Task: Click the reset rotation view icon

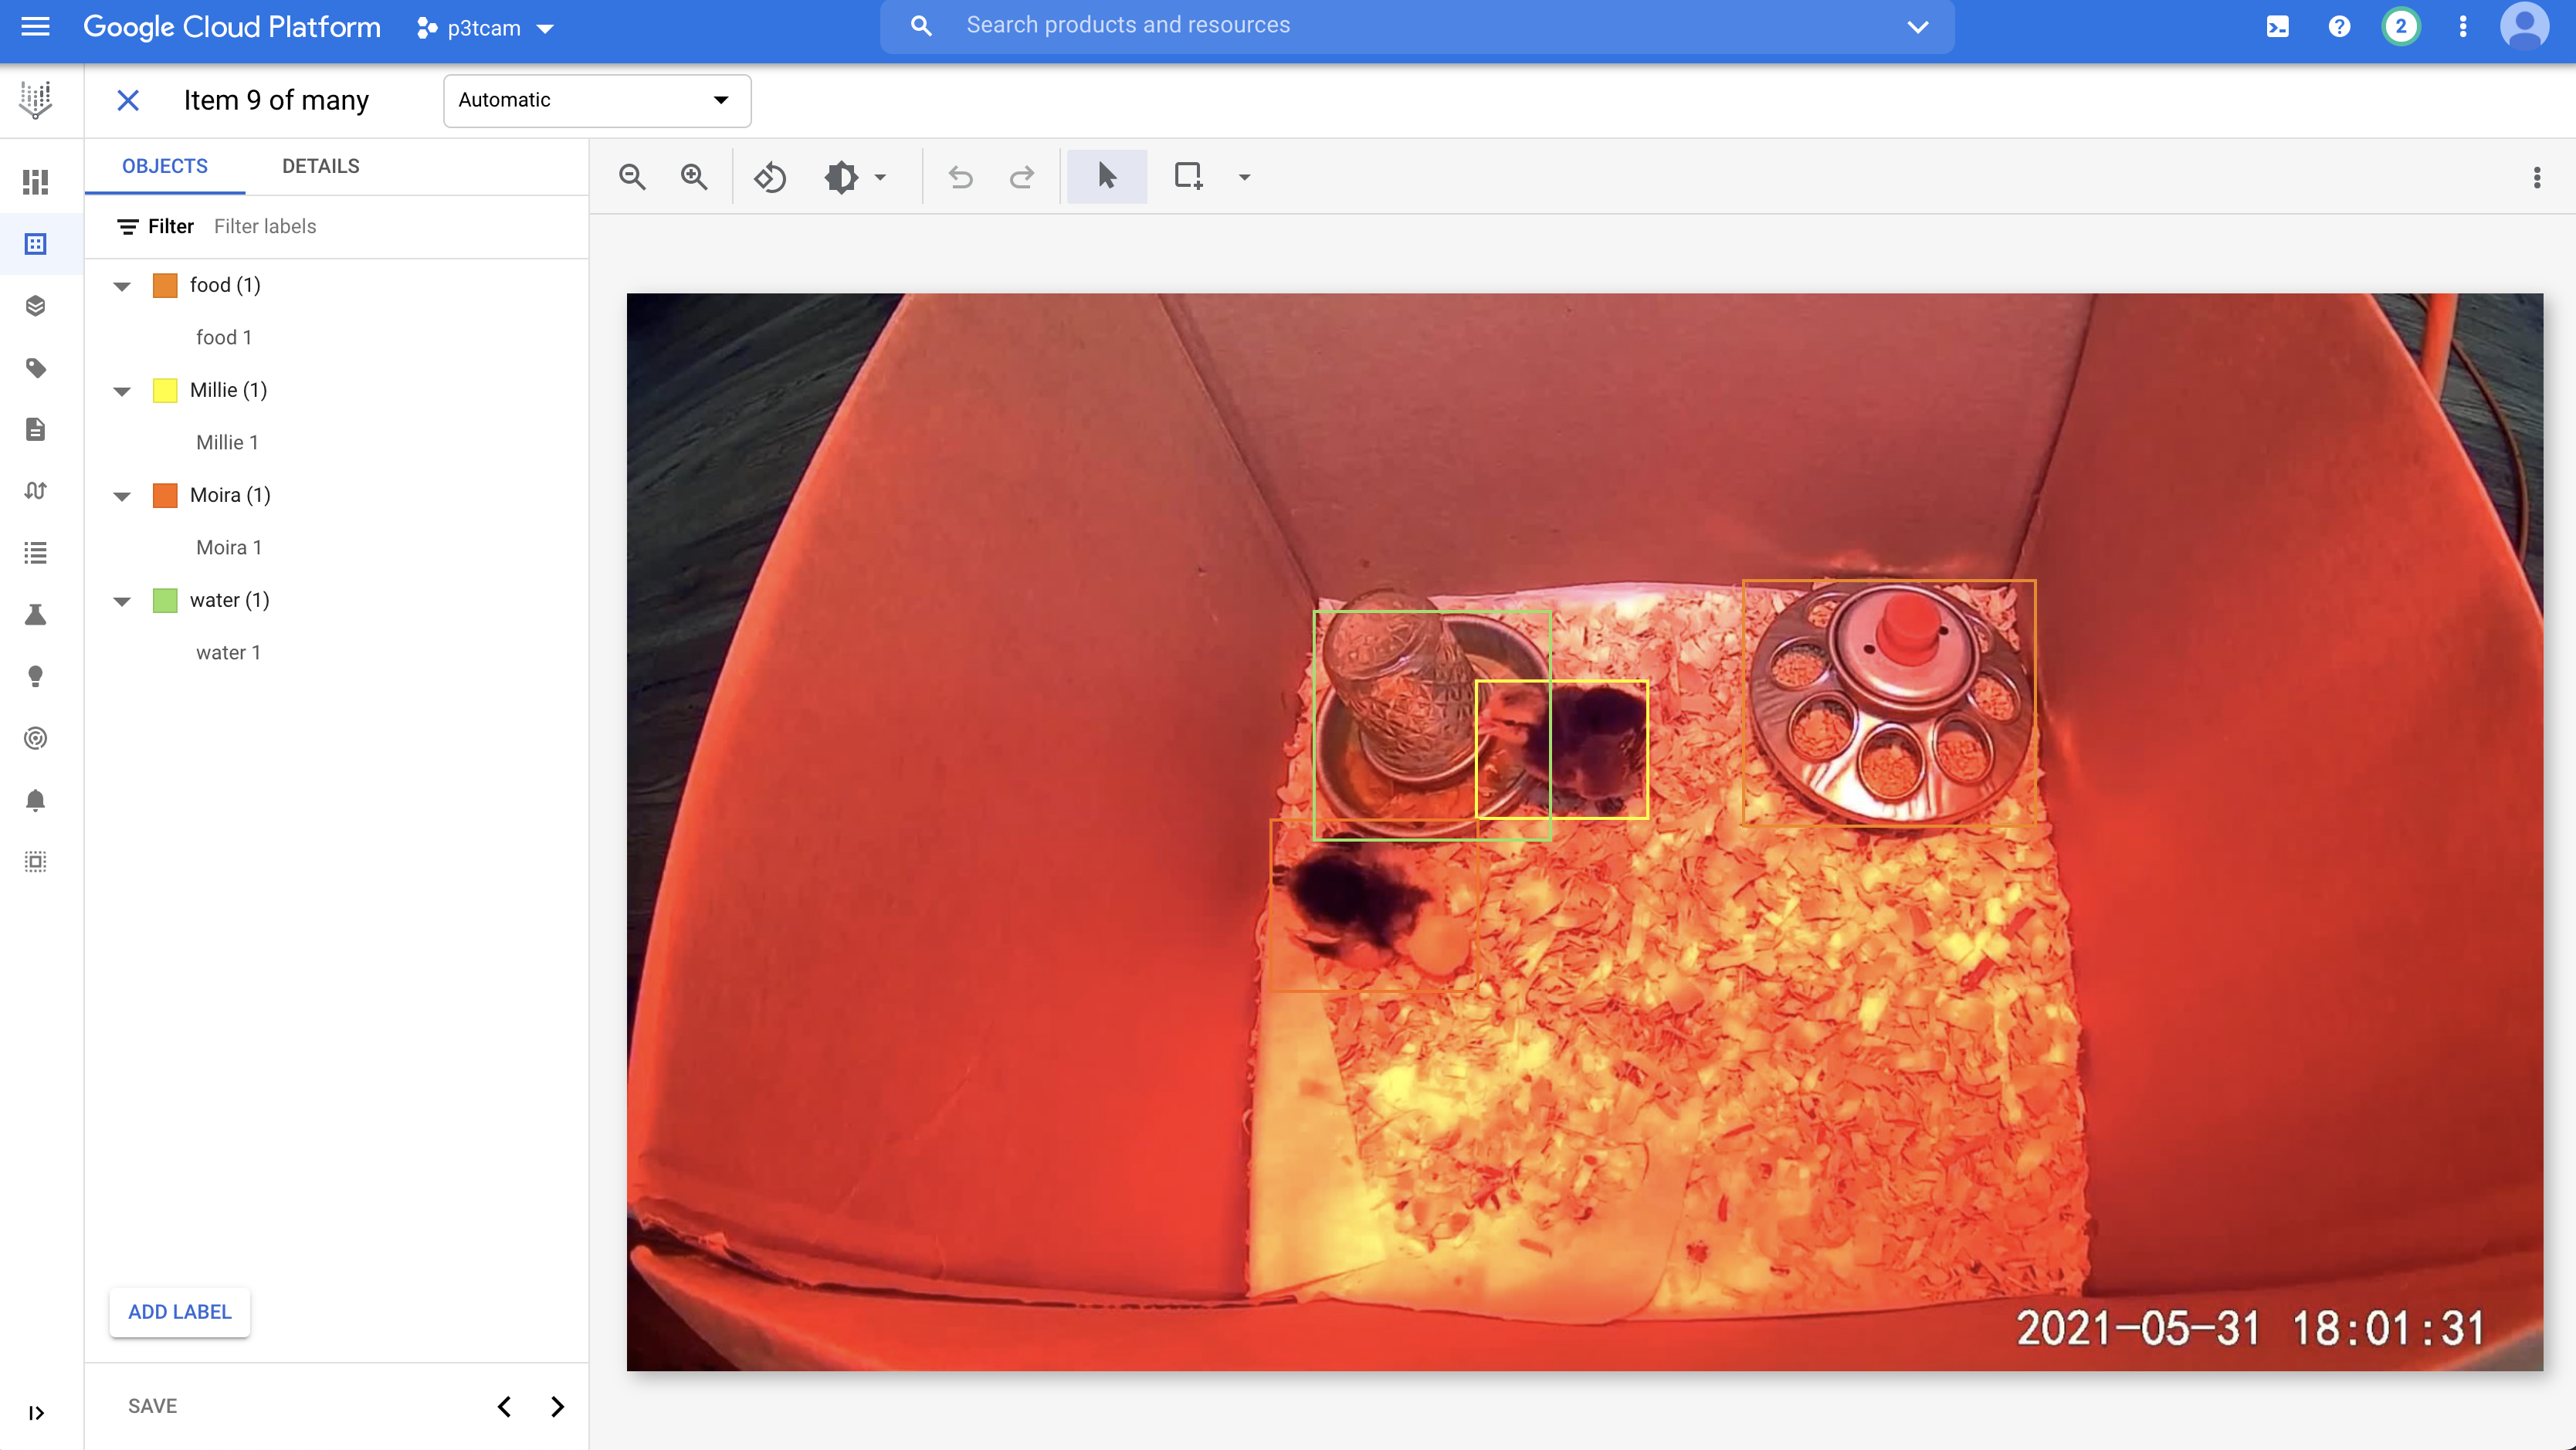Action: 770,177
